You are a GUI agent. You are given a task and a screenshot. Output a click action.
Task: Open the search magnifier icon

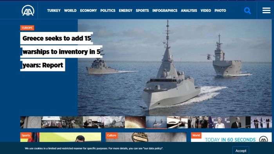pos(247,11)
